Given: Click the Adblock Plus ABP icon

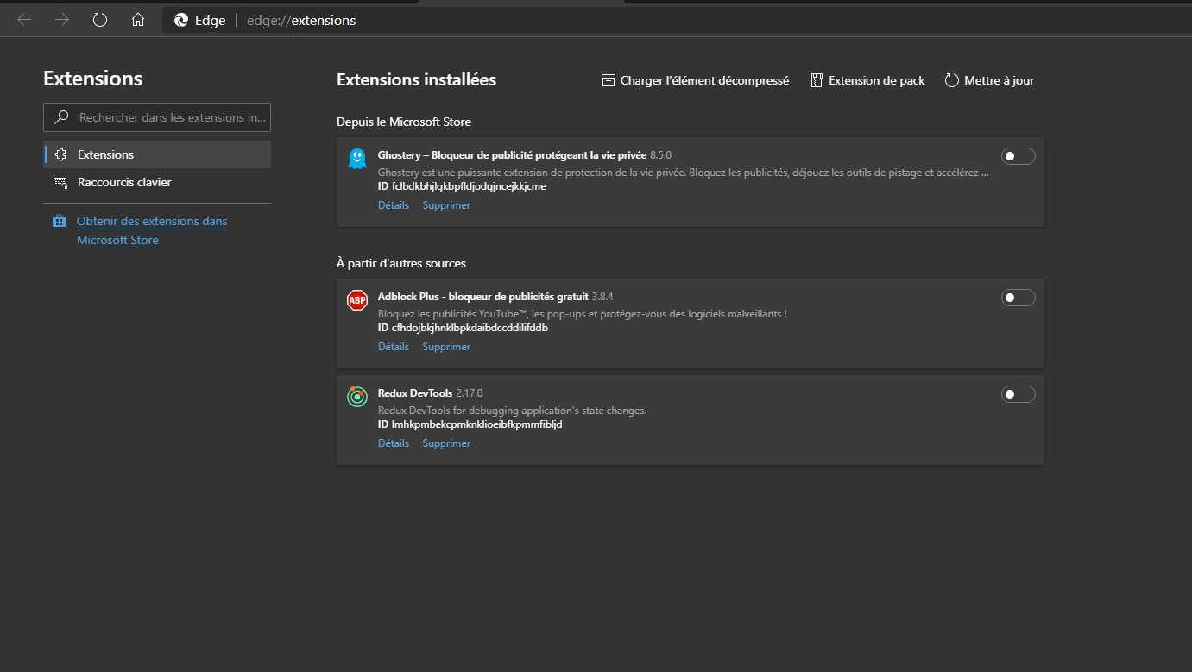Looking at the screenshot, I should (356, 300).
